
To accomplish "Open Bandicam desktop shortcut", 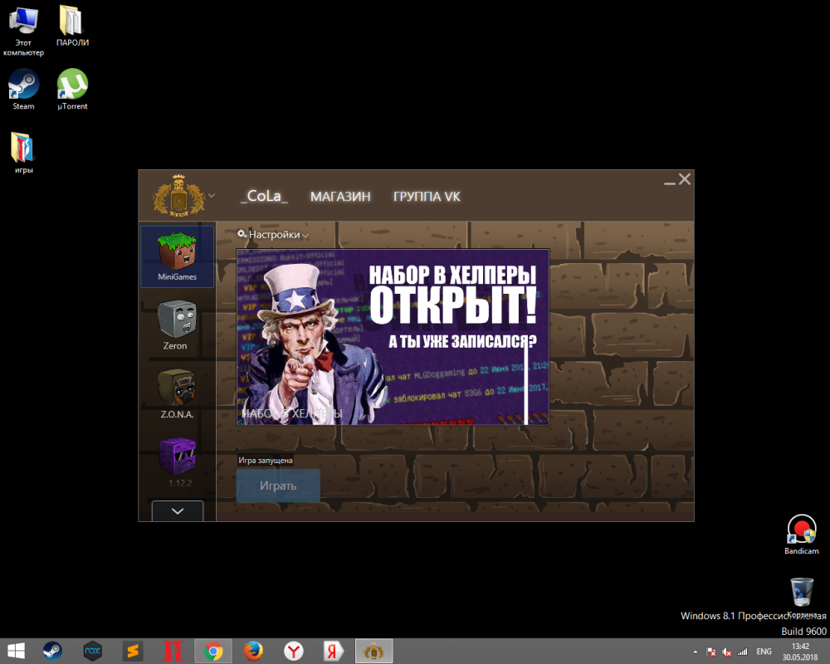I will point(801,530).
